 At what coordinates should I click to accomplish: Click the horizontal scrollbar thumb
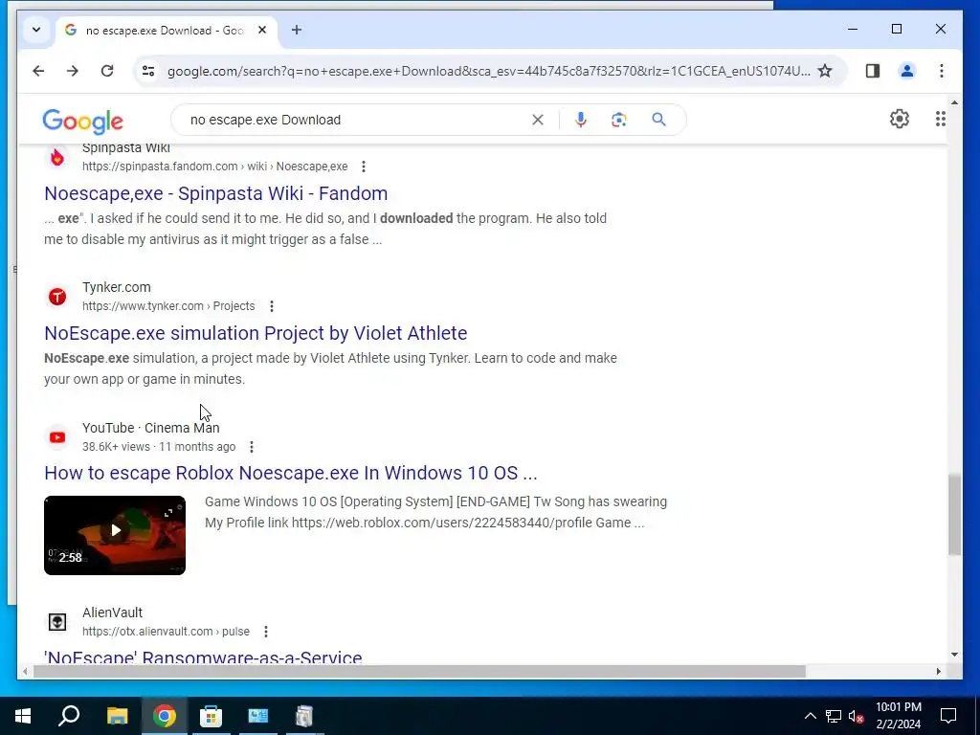419,672
